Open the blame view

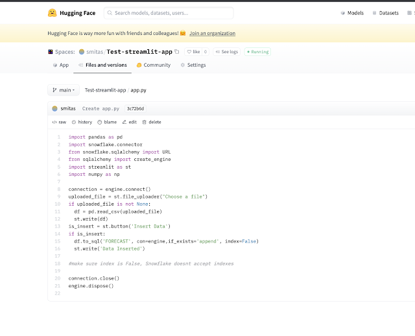click(107, 122)
